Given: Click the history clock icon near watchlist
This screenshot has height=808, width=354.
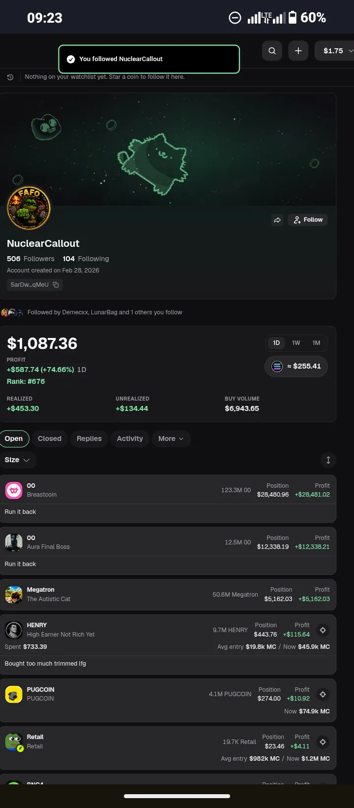Looking at the screenshot, I should tap(10, 77).
